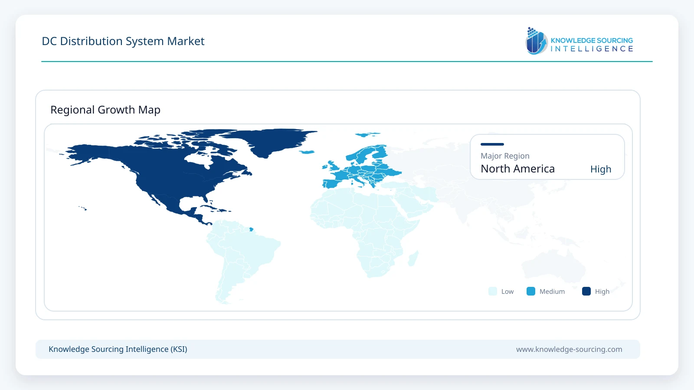The width and height of the screenshot is (694, 390).
Task: Select North America on the map
Action: [x=173, y=173]
